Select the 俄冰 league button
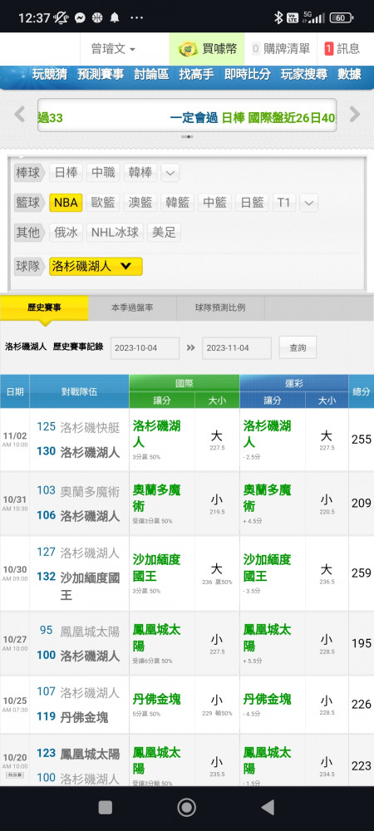This screenshot has width=374, height=831. (x=66, y=232)
